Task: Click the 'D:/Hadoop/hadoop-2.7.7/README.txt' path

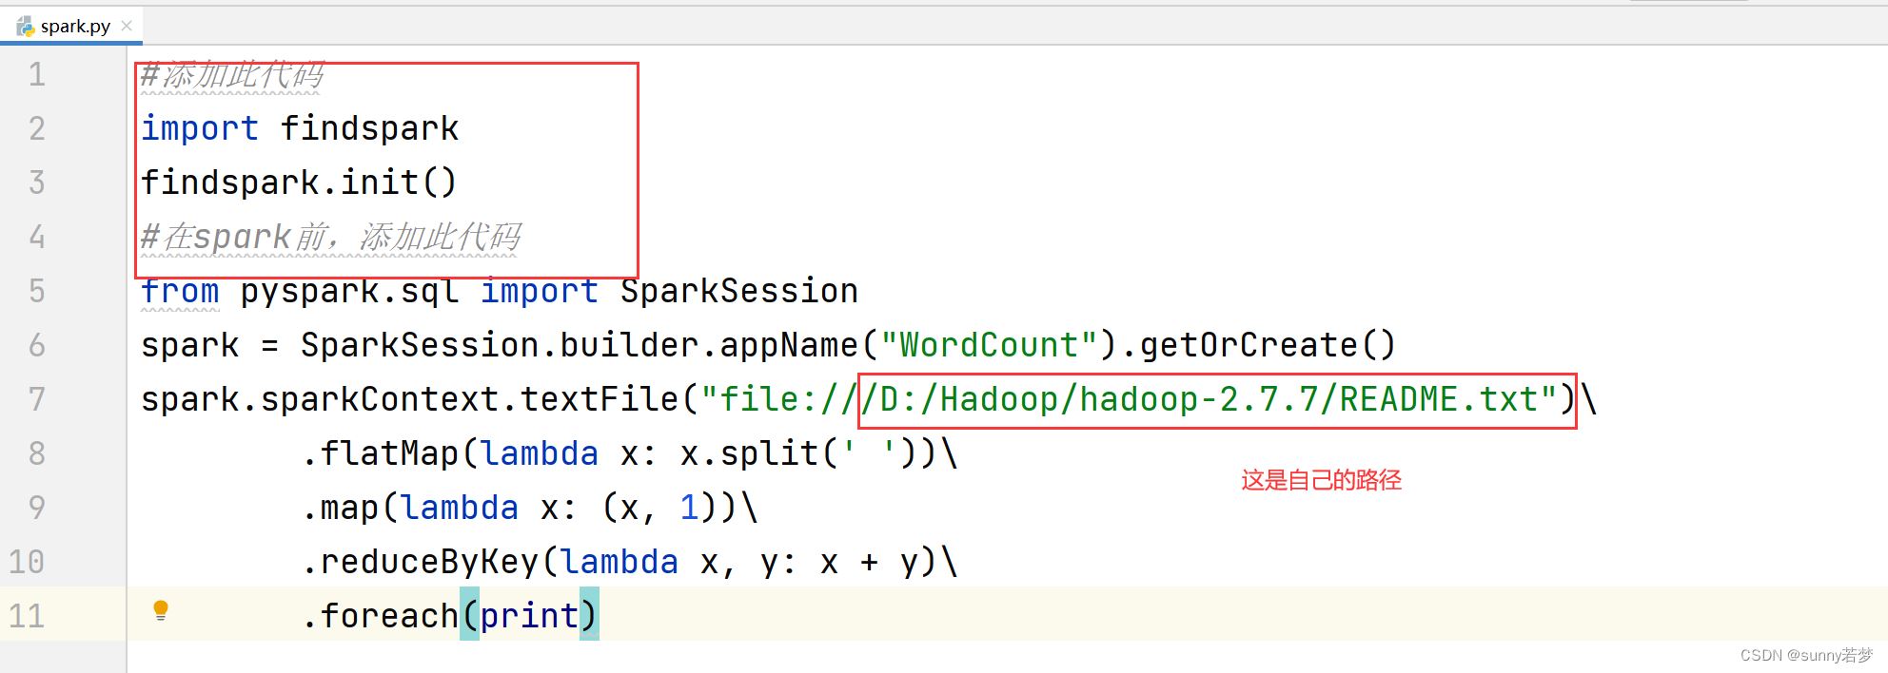Action: [x=1208, y=399]
